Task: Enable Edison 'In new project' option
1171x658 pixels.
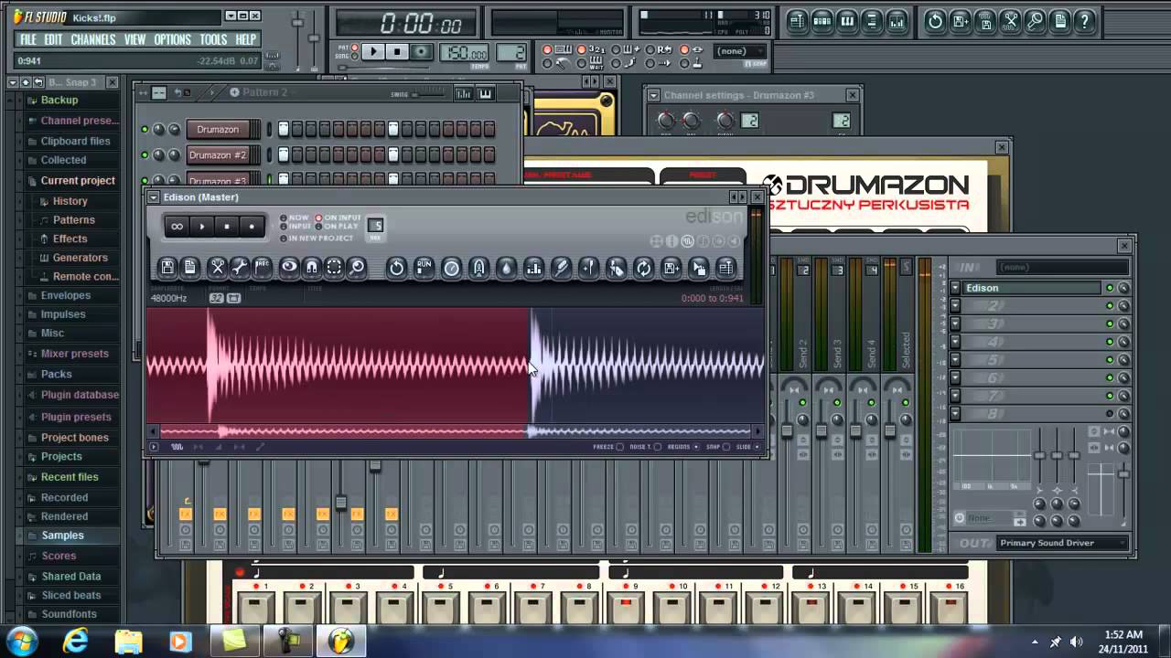Action: tap(317, 239)
